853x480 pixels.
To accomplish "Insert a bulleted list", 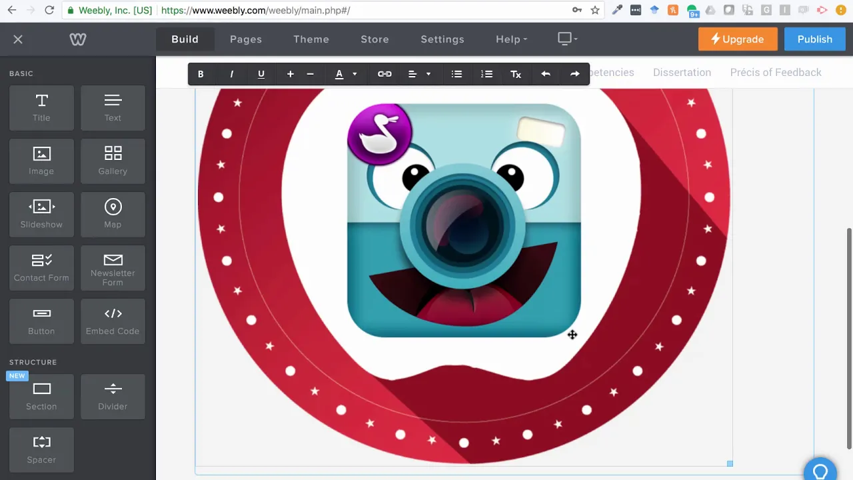I will (456, 74).
